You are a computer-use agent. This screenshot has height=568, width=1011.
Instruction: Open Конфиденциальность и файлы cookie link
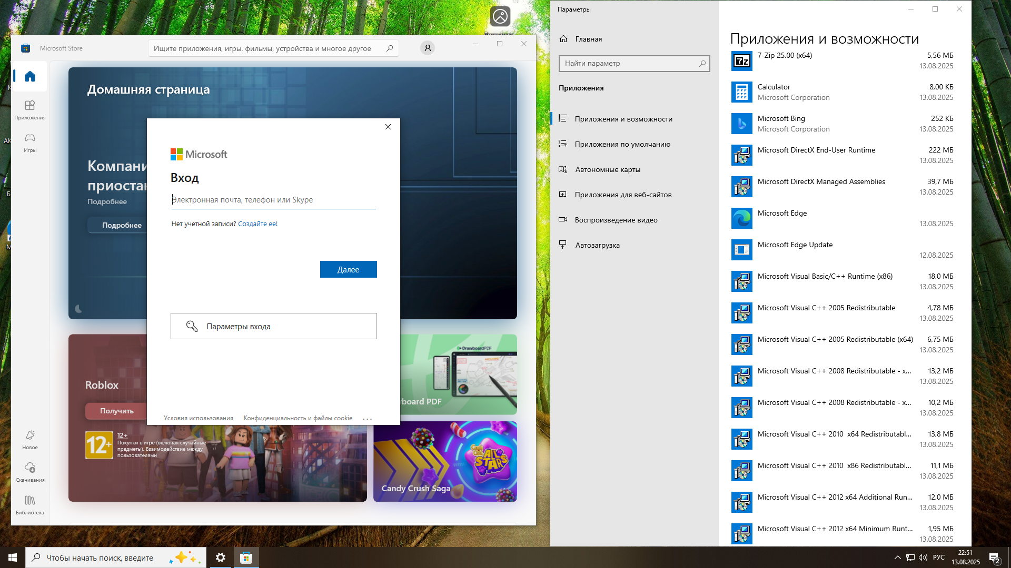pos(298,418)
